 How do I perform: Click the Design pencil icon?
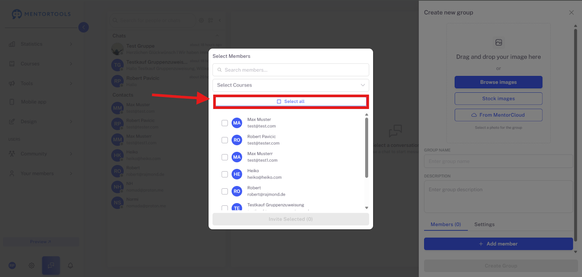12,121
